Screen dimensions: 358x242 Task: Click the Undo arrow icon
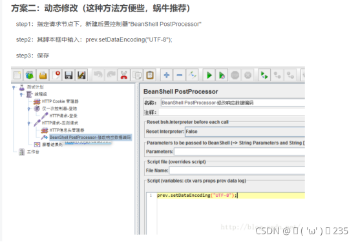(98, 75)
